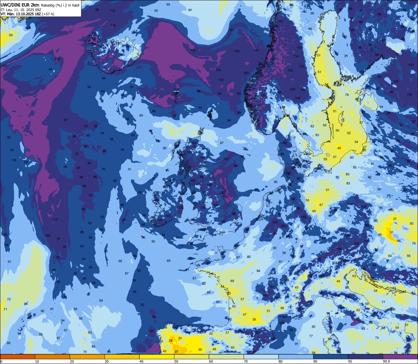Click the pale blue legend swatch between 70 and 80
This screenshot has width=418, height=364.
[x=261, y=357]
